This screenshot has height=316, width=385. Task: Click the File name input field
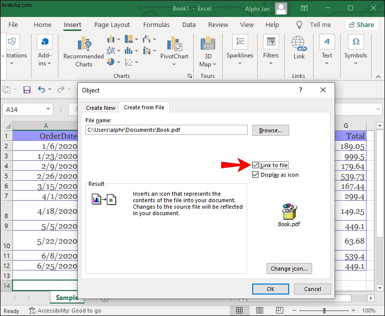pos(166,130)
